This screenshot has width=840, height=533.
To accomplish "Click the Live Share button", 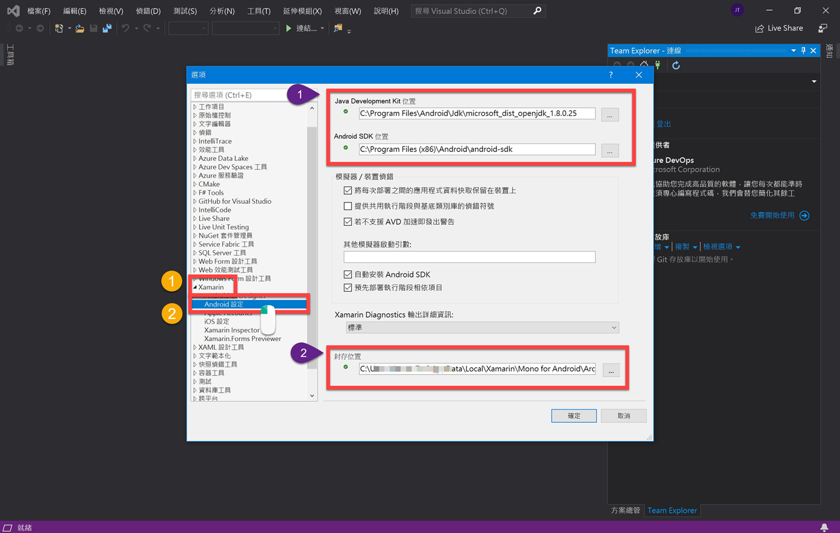I will coord(779,28).
